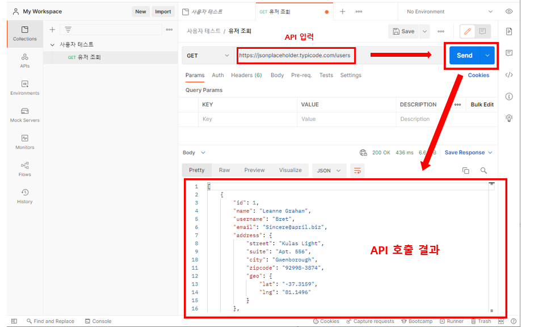
Task: Open the code snippet pane
Action: [x=509, y=75]
